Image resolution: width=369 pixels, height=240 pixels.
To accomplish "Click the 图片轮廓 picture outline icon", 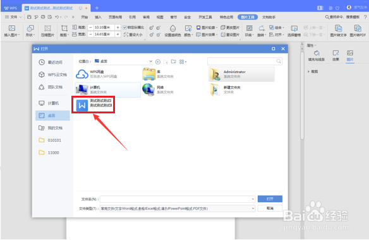I will [x=198, y=28].
